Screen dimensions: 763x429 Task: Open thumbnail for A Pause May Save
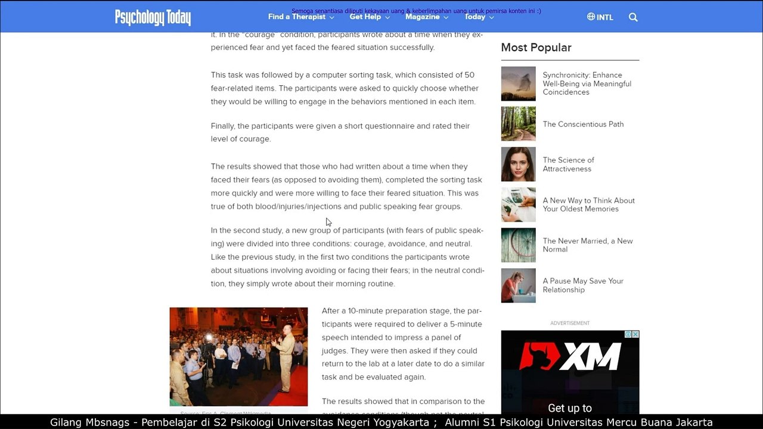(518, 285)
